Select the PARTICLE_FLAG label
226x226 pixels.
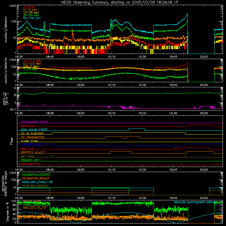tap(32, 152)
